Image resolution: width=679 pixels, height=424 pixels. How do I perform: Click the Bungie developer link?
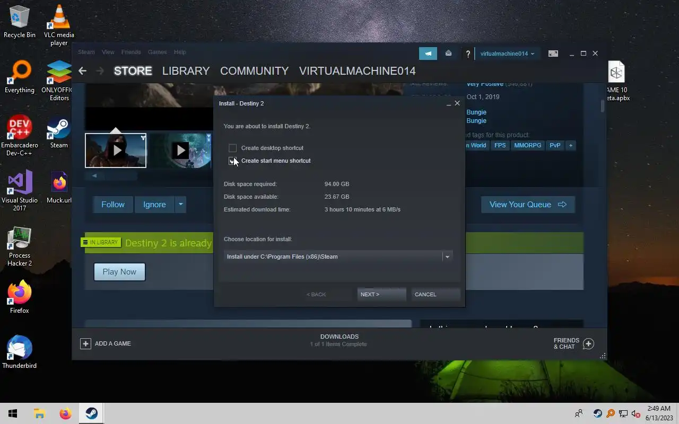point(476,112)
